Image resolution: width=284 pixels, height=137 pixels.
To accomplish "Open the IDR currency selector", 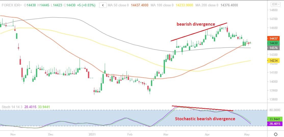I will [276, 4].
